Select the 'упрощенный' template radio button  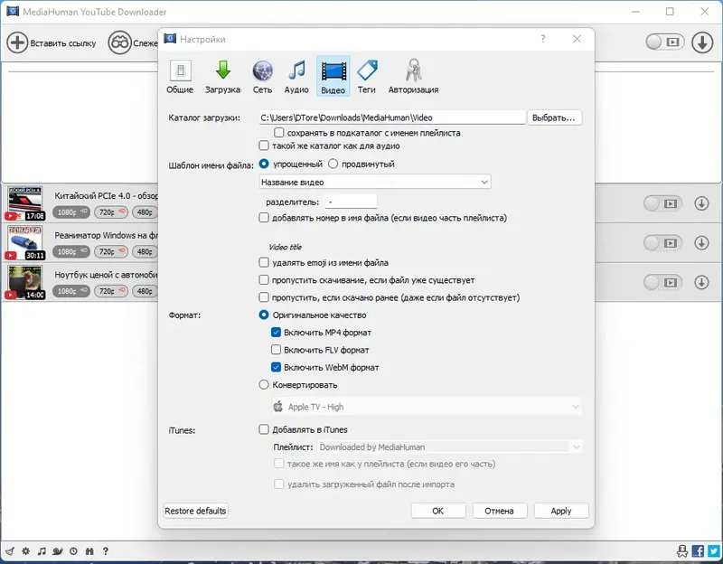coord(264,164)
